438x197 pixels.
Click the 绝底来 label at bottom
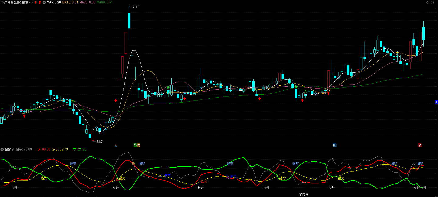pyautogui.click(x=304, y=195)
